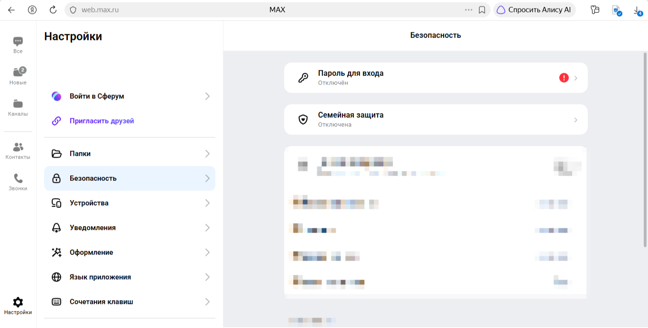Expand Устройства via its right chevron

[207, 203]
